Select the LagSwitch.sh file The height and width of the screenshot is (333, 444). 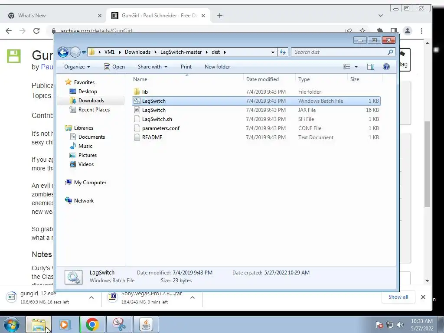[256, 119]
